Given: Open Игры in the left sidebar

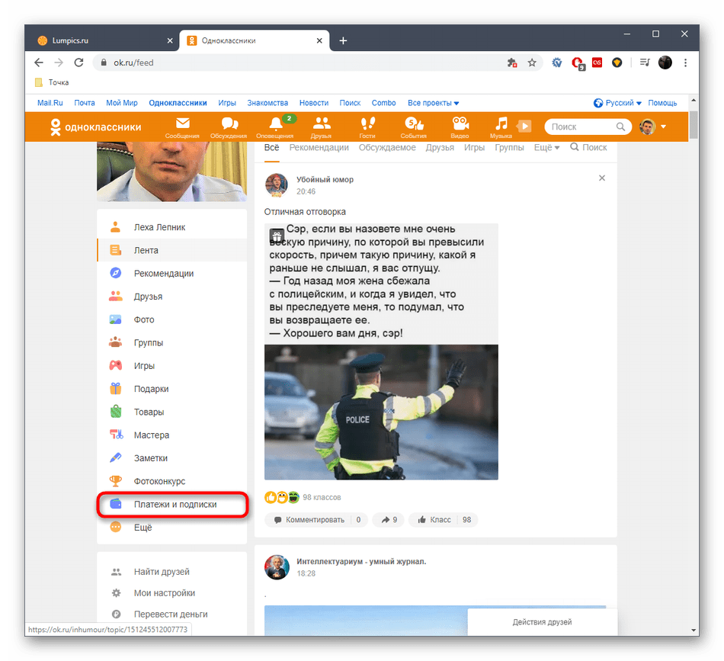Looking at the screenshot, I should pos(171,365).
